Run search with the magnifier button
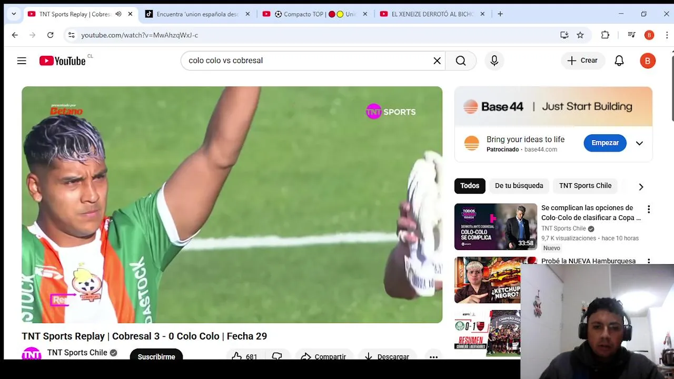Image resolution: width=674 pixels, height=379 pixels. 461,61
